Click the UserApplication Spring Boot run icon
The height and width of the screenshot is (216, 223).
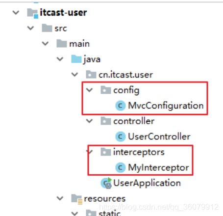coord(106,183)
